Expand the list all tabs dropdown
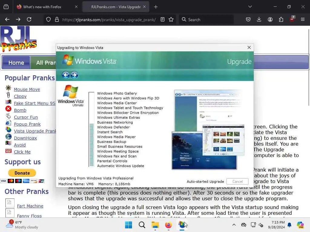The width and height of the screenshot is (310, 232). (x=250, y=7)
